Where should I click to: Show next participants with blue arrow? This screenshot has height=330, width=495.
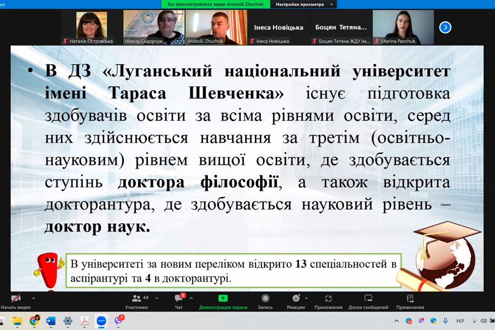point(446,27)
